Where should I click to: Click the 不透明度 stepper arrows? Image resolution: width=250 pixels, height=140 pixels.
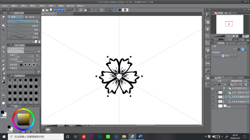35,60
